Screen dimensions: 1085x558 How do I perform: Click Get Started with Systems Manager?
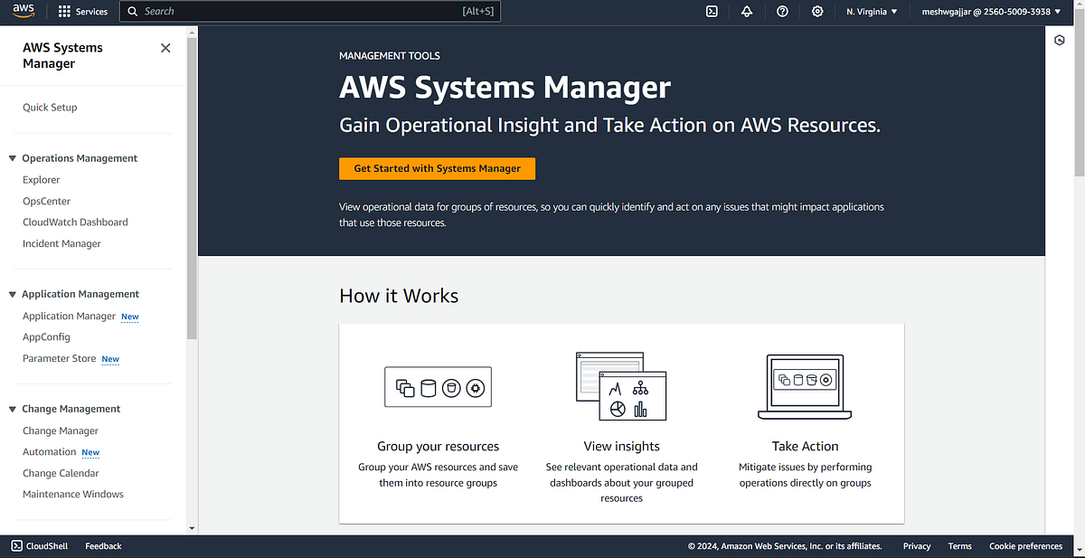click(x=437, y=168)
